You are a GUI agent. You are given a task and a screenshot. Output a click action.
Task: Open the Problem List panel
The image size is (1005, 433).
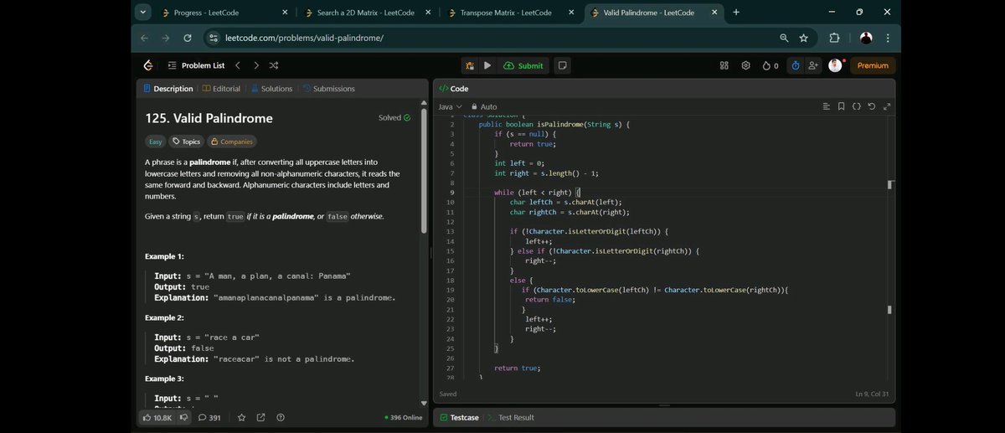(x=196, y=65)
